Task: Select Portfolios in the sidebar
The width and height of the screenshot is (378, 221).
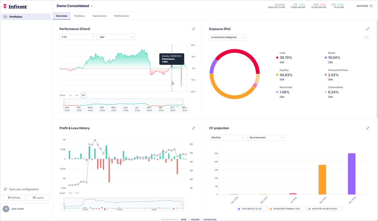Action: click(26, 17)
